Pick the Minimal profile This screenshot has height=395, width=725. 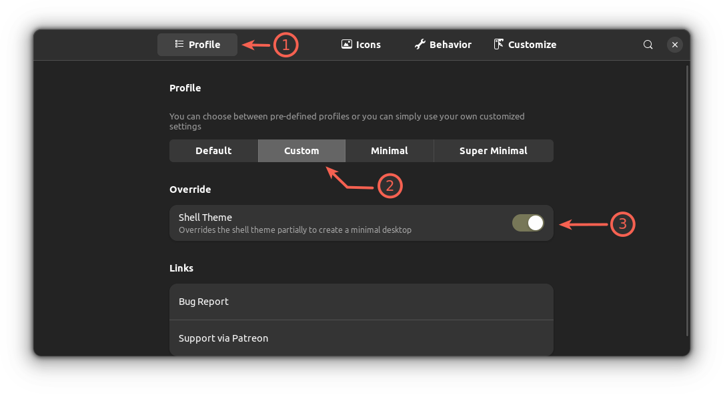390,151
